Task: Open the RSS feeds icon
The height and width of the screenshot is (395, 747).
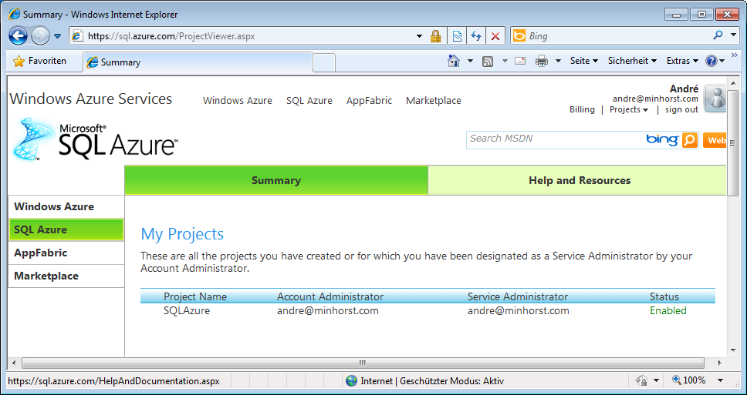Action: tap(488, 61)
